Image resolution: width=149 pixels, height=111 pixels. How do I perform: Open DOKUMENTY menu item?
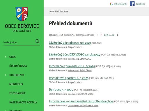pyautogui.click(x=17, y=75)
